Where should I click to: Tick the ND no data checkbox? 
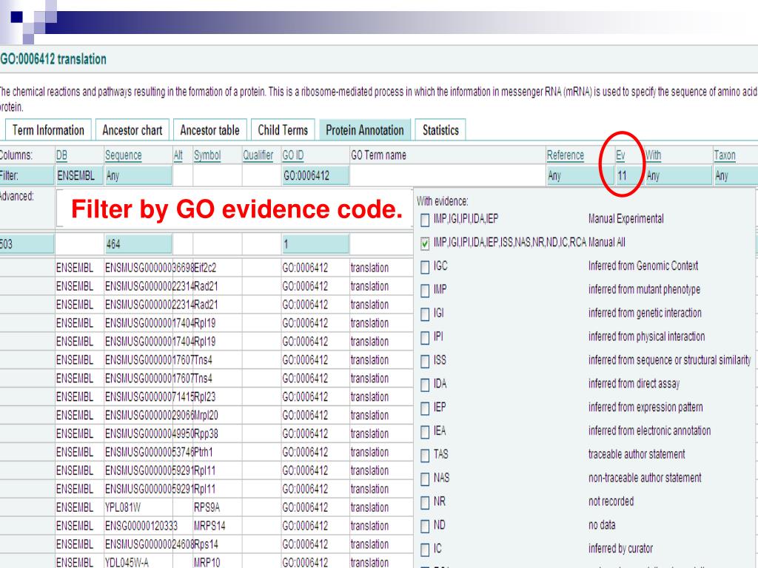(x=425, y=527)
